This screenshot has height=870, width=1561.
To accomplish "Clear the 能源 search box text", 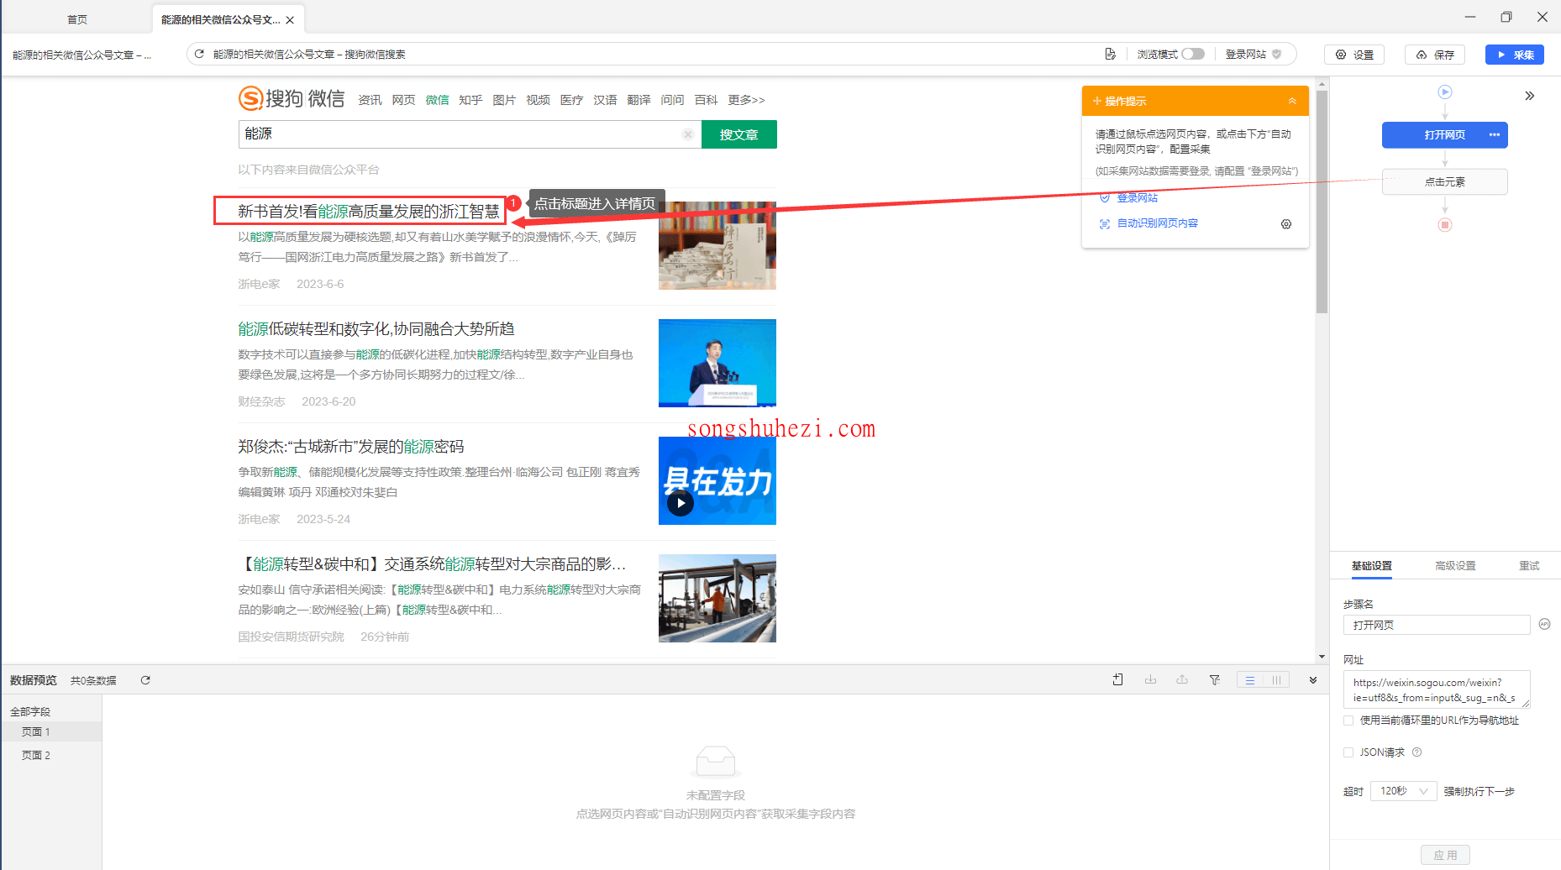I will 687,134.
